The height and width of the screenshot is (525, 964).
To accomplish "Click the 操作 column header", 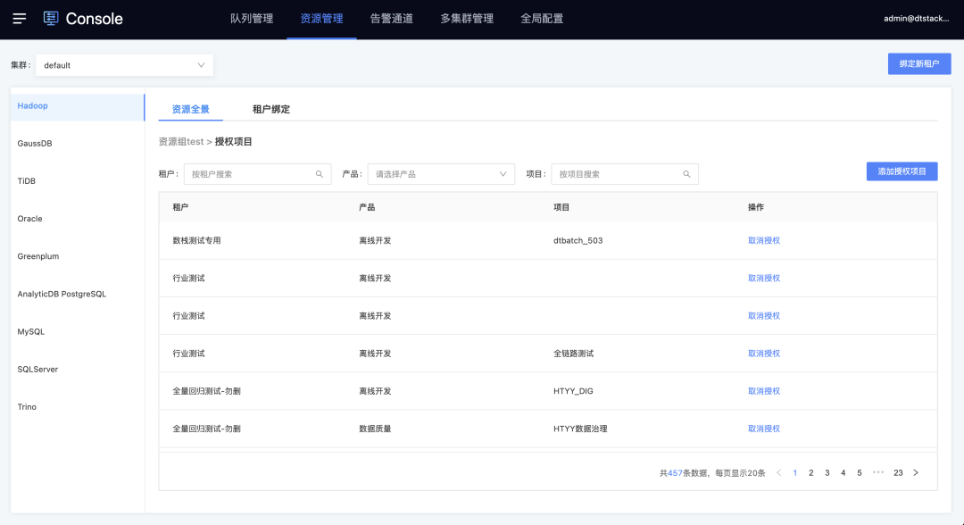I will [756, 207].
